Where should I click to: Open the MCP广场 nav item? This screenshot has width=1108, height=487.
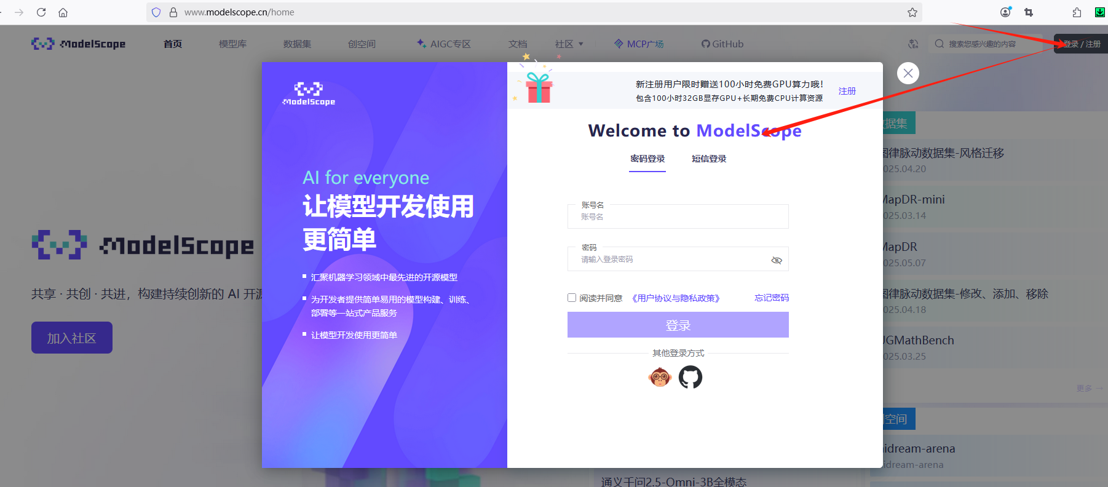pyautogui.click(x=639, y=44)
